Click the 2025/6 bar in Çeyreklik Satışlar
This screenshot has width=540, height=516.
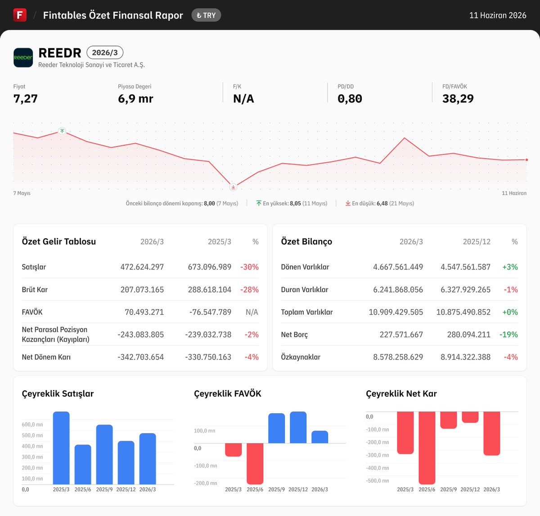83,465
